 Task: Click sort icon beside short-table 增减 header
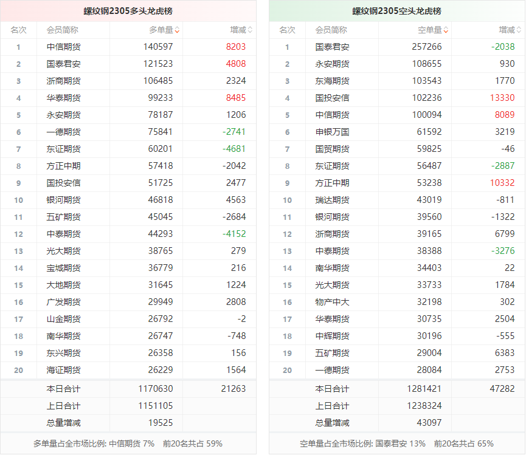point(519,30)
